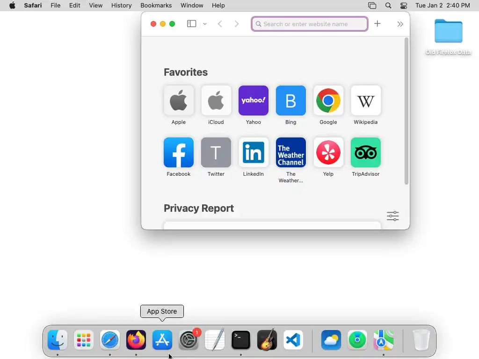Open Maps from the Dock

click(x=384, y=340)
